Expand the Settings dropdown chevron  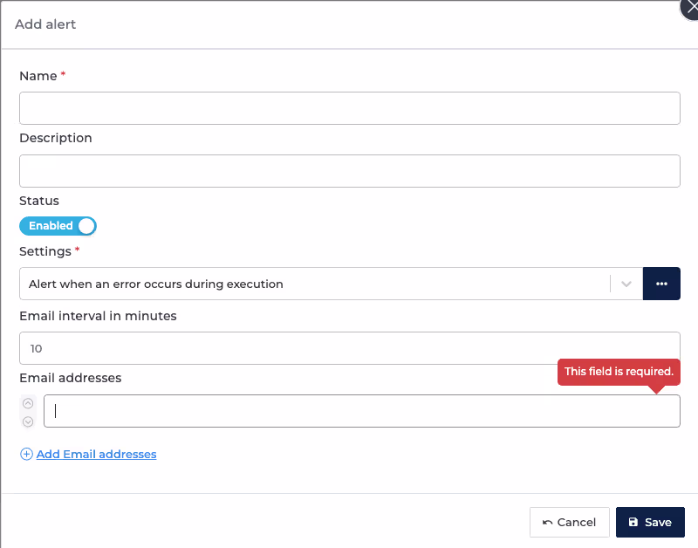pyautogui.click(x=626, y=284)
